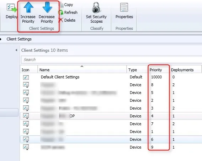Open Set Security Scopes padlock
202x161 pixels.
[96, 7]
